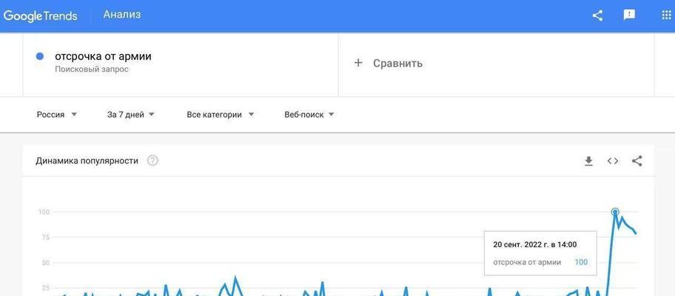This screenshot has width=675, height=296.
Task: Click the help icon near Динамика популярности
Action: (152, 161)
